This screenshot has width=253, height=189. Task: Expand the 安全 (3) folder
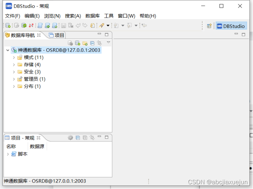pos(14,72)
